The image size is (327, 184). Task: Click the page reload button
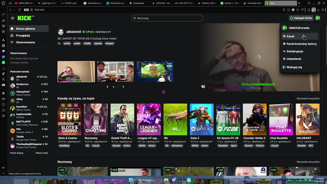pos(19,10)
